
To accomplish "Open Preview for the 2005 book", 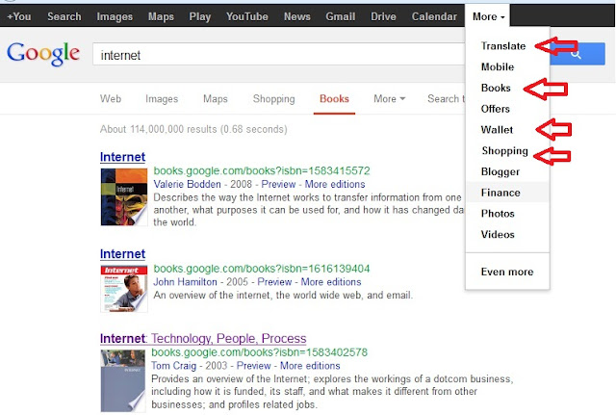I will [274, 282].
